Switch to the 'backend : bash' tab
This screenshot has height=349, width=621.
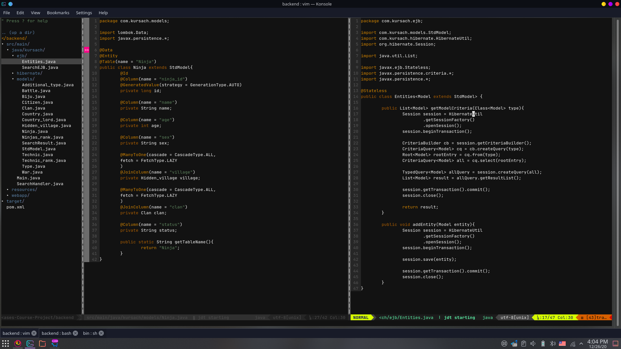click(x=56, y=333)
